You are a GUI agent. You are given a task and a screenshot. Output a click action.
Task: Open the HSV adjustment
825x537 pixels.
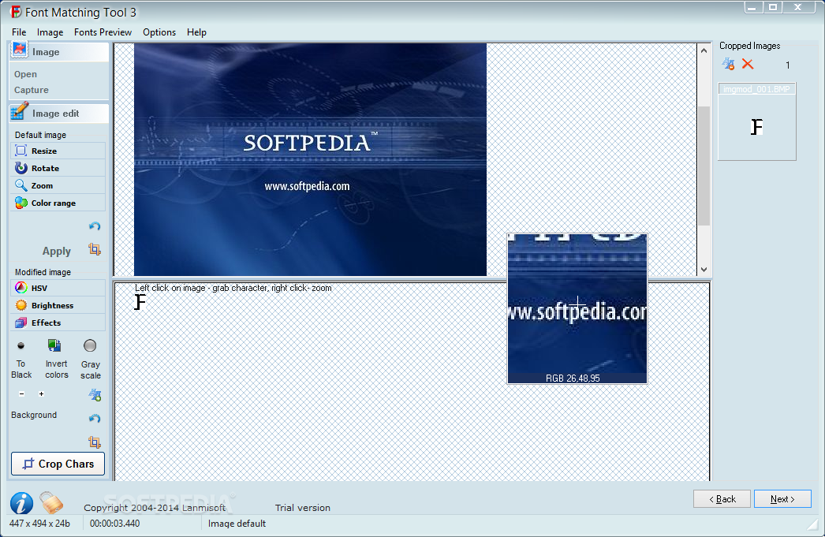(x=58, y=289)
